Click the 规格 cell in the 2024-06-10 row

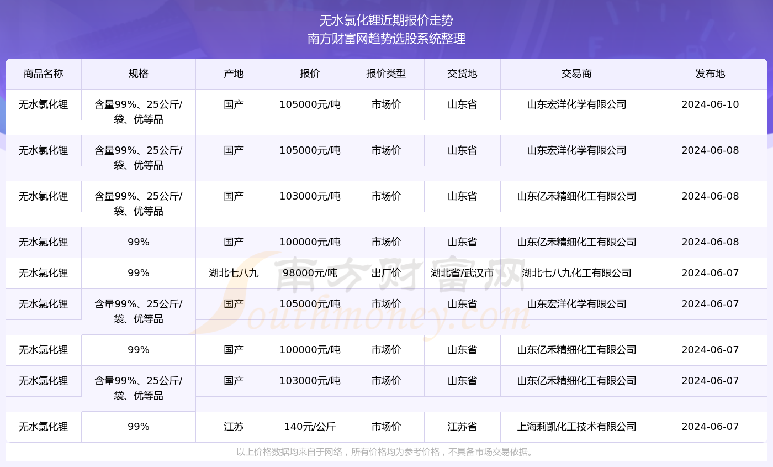point(139,112)
